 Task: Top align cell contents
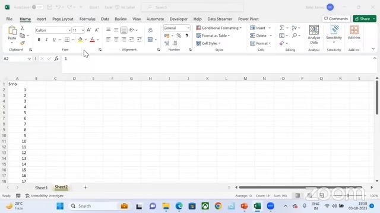(x=108, y=30)
